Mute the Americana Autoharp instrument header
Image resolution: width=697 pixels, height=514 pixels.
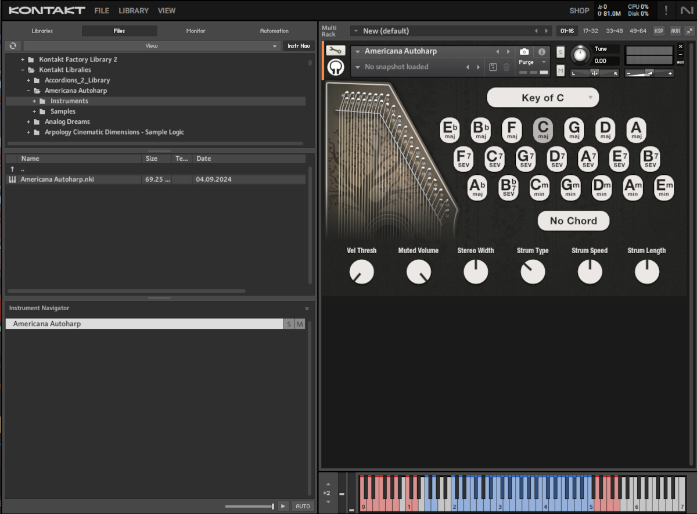click(x=561, y=70)
